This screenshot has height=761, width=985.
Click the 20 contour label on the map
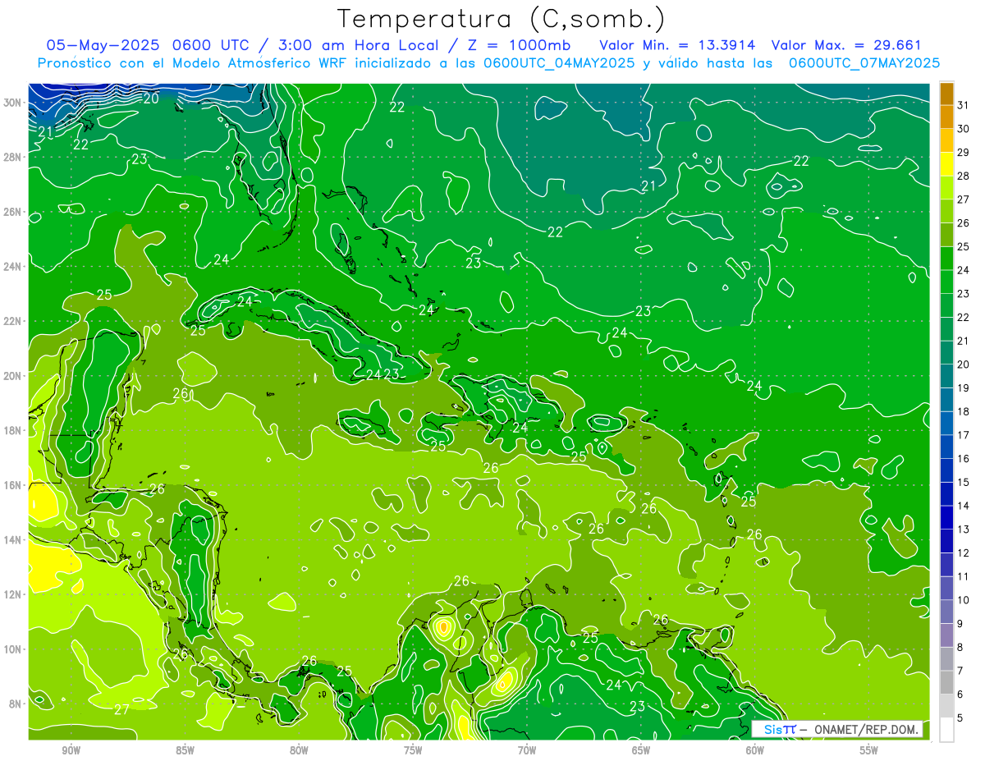pyautogui.click(x=151, y=99)
